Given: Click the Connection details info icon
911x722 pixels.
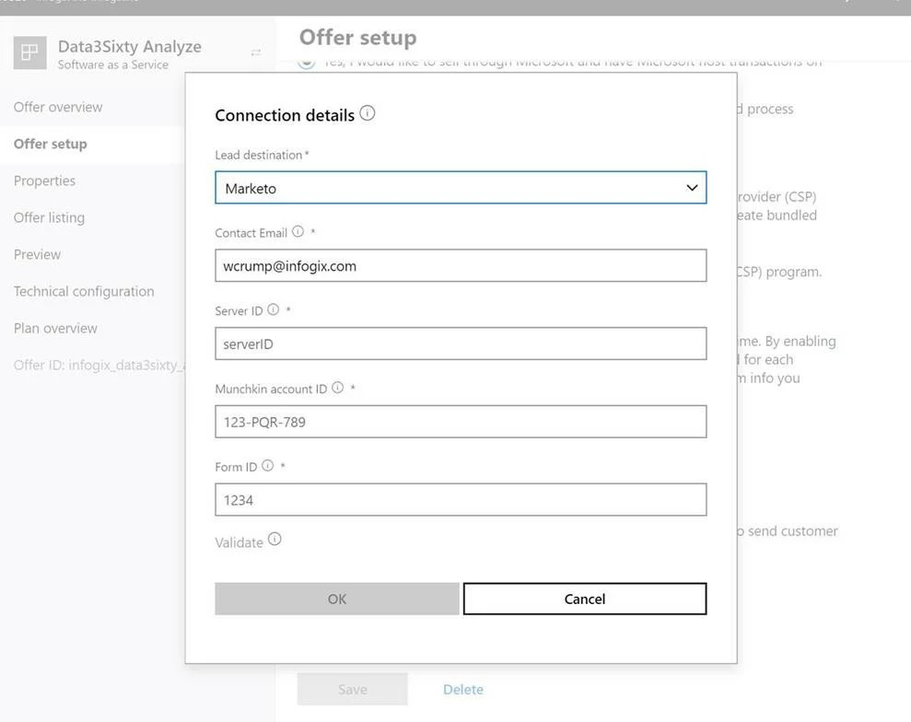Looking at the screenshot, I should tap(368, 112).
